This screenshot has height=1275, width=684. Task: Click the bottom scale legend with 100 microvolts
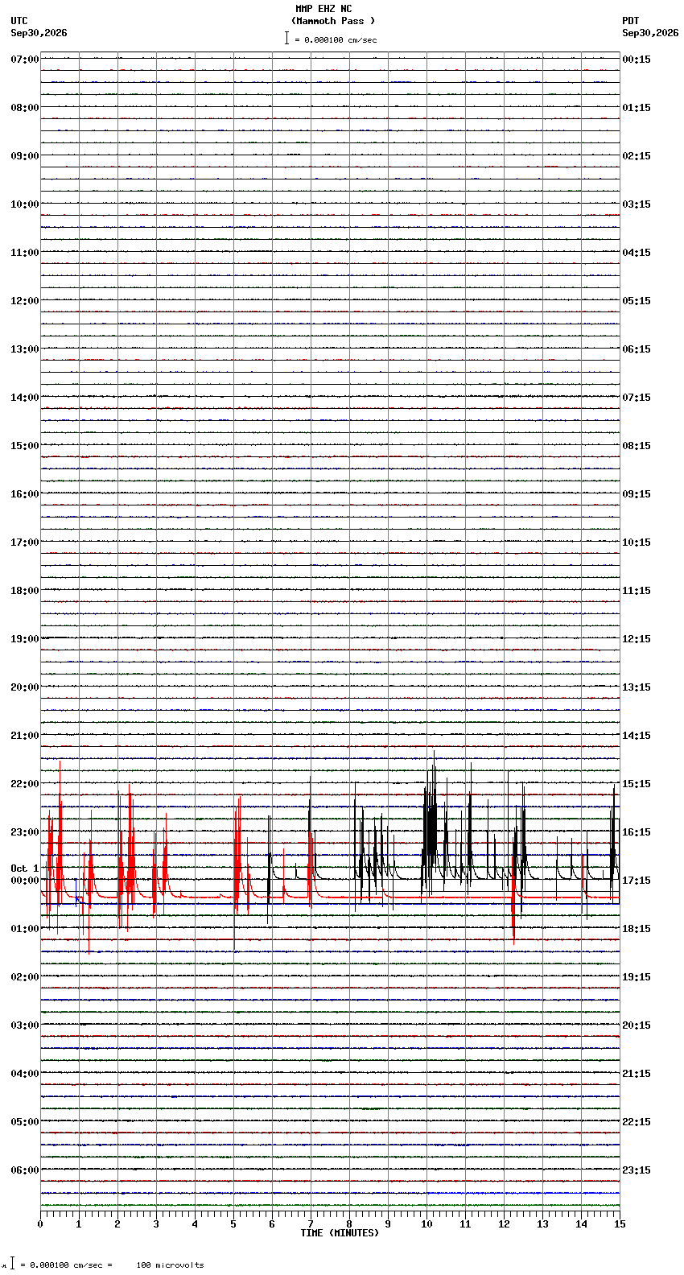pos(105,1265)
